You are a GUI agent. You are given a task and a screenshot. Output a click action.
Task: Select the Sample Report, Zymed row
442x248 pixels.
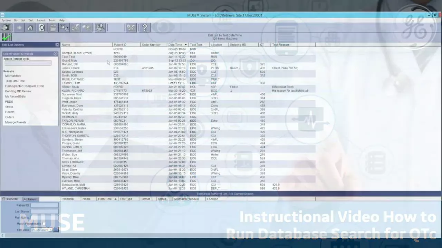pos(188,53)
